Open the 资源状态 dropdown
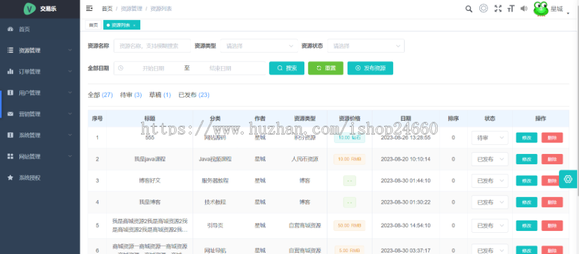579x254 pixels. (366, 46)
